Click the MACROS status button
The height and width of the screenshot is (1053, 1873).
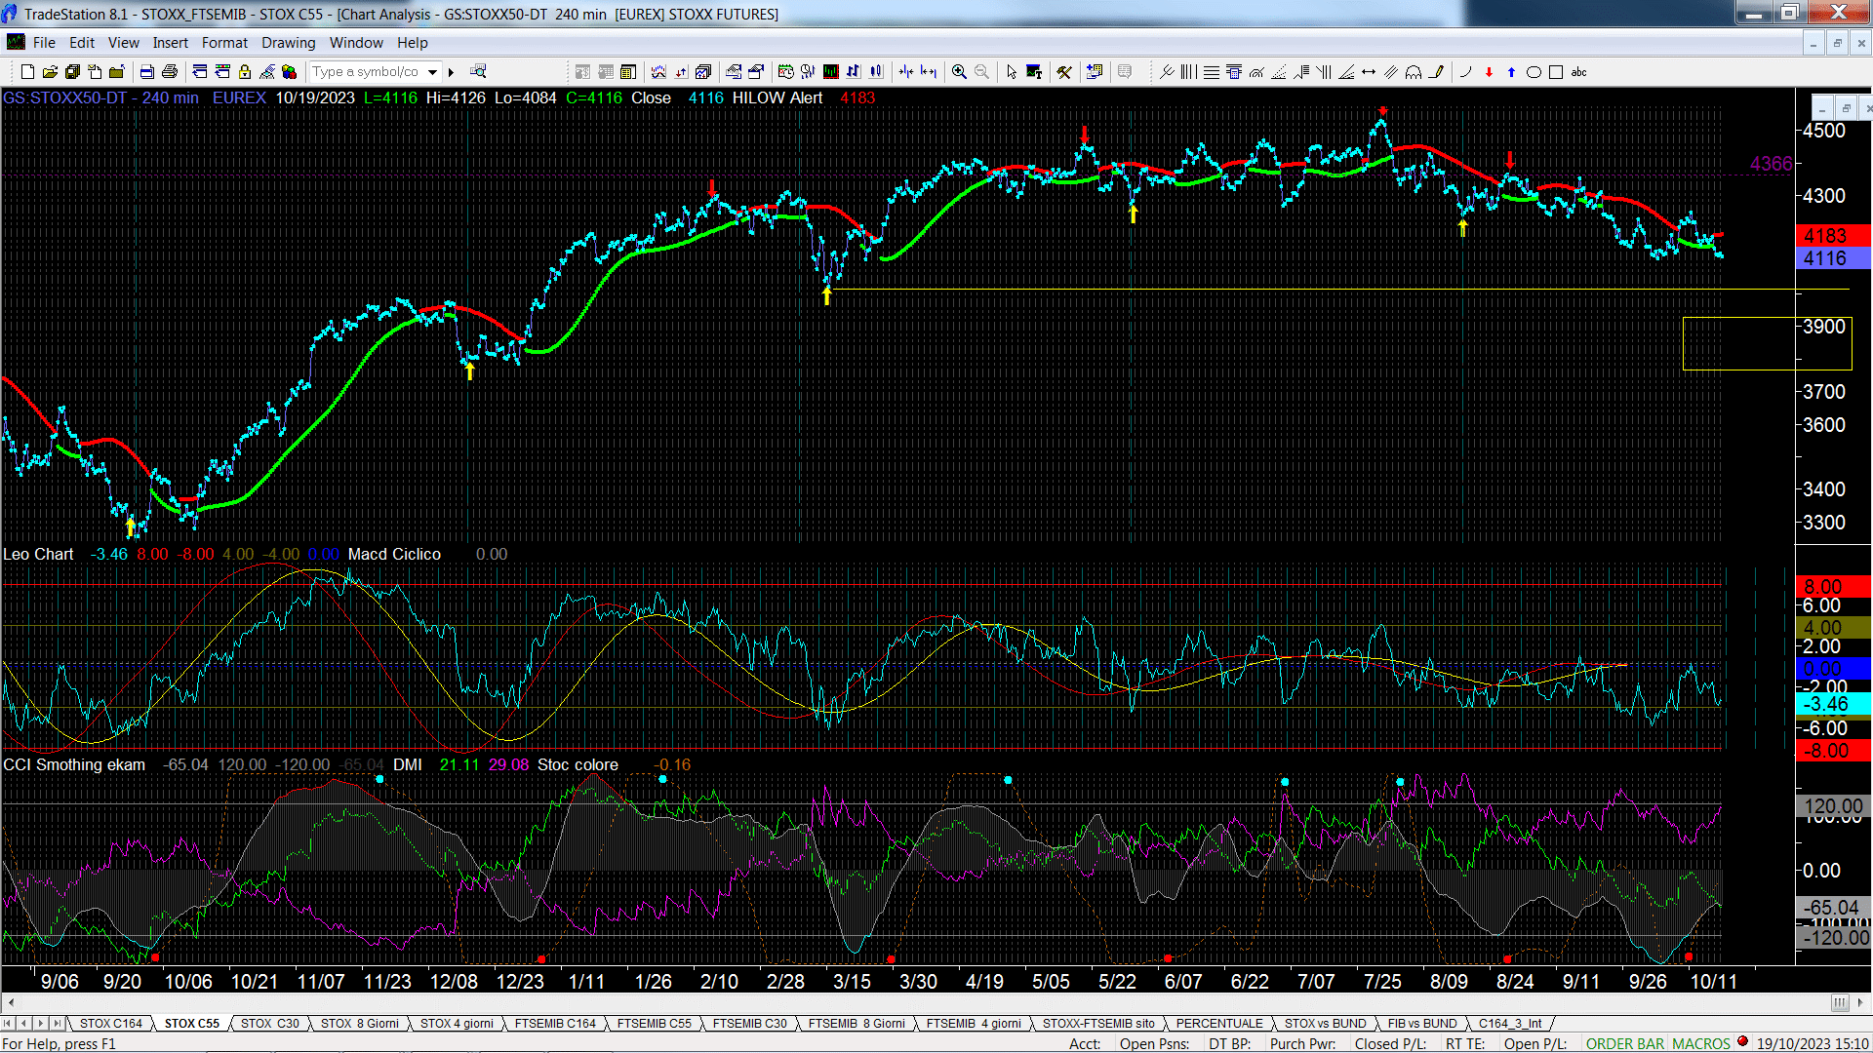pos(1700,1043)
